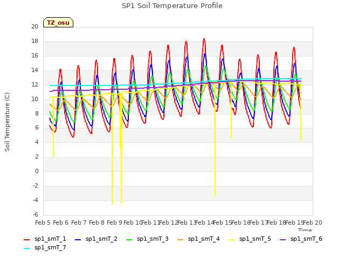Click the Feb 20 x-axis tick label
This screenshot has width=345, height=258.
point(313,223)
